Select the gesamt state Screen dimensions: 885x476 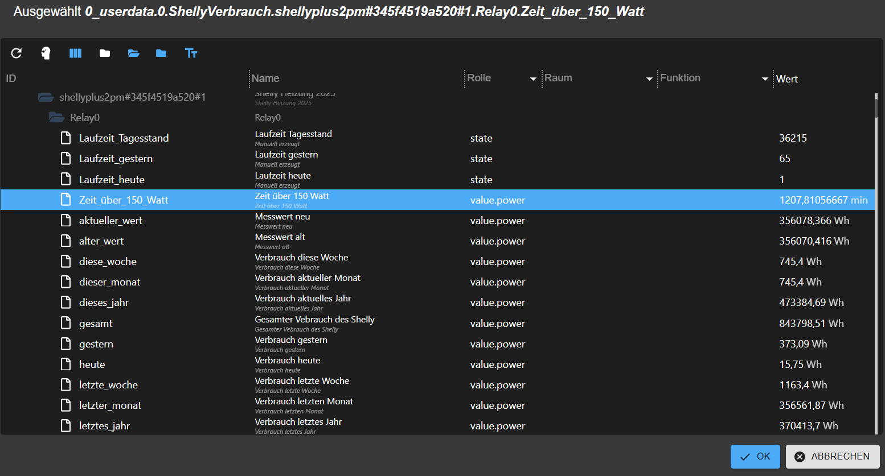click(x=437, y=323)
